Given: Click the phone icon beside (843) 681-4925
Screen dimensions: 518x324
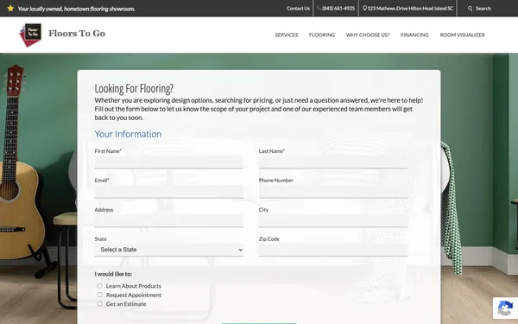Looking at the screenshot, I should click(x=319, y=9).
